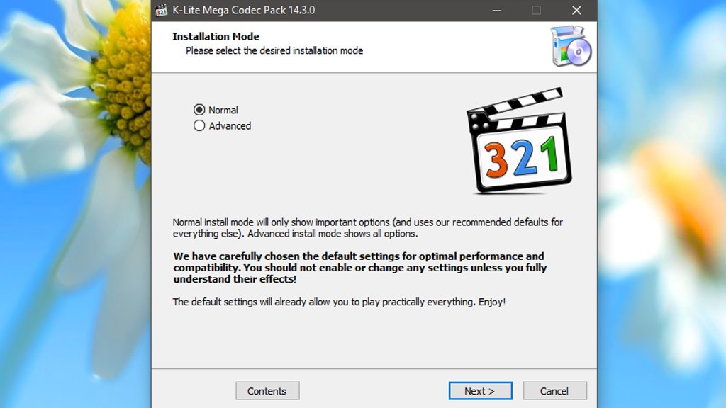Click the 321 clapperboard logo

(519, 142)
